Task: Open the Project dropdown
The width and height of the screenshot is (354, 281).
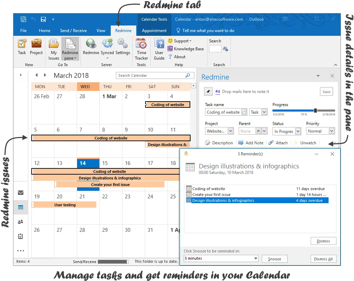Action: click(x=230, y=131)
